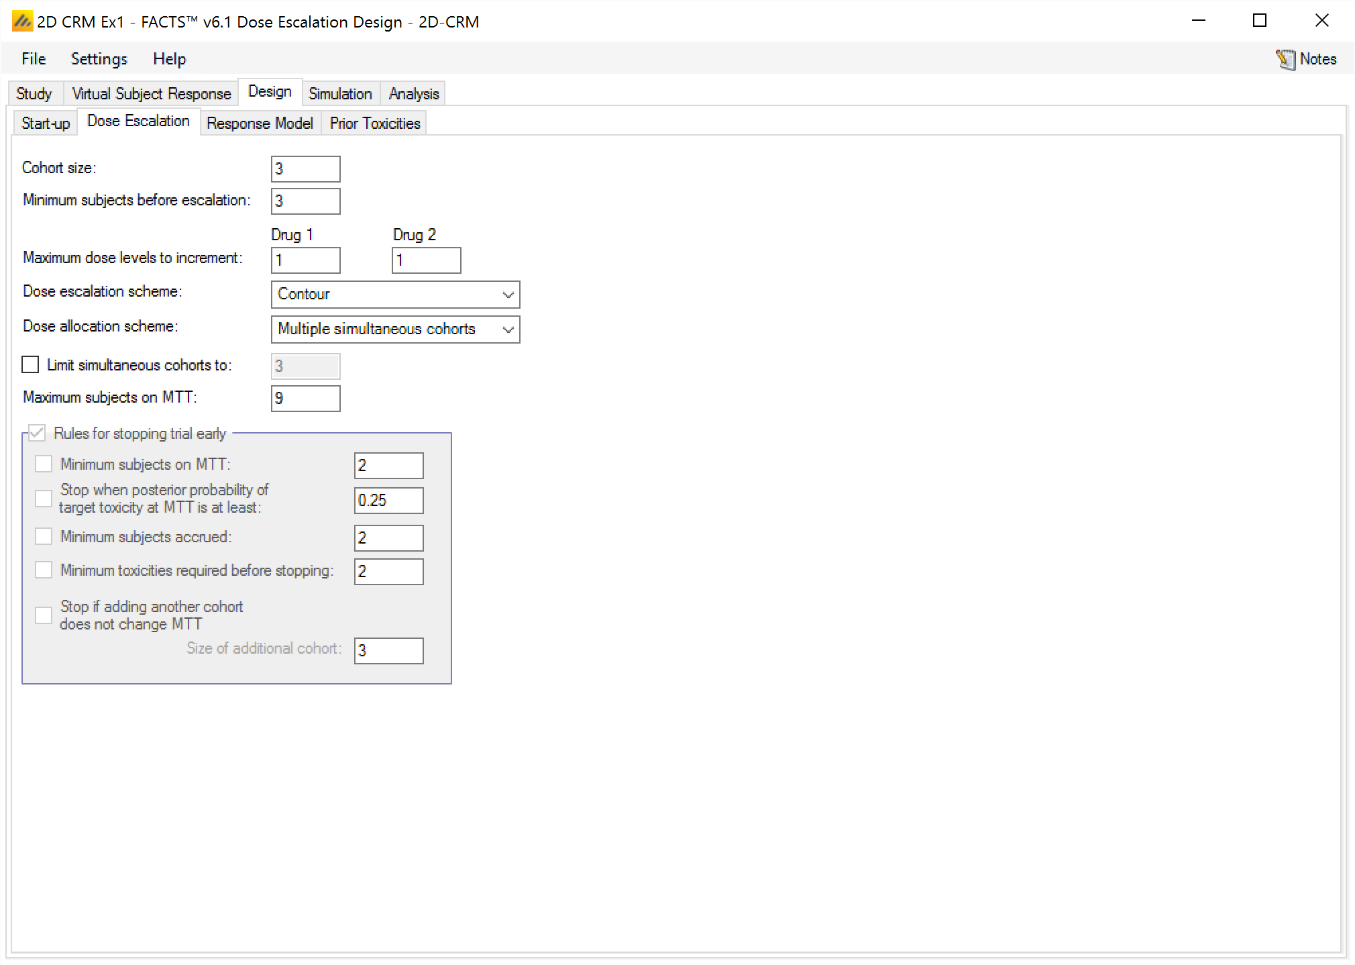Go to Response Model sub-tab
This screenshot has width=1355, height=965.
[x=260, y=123]
